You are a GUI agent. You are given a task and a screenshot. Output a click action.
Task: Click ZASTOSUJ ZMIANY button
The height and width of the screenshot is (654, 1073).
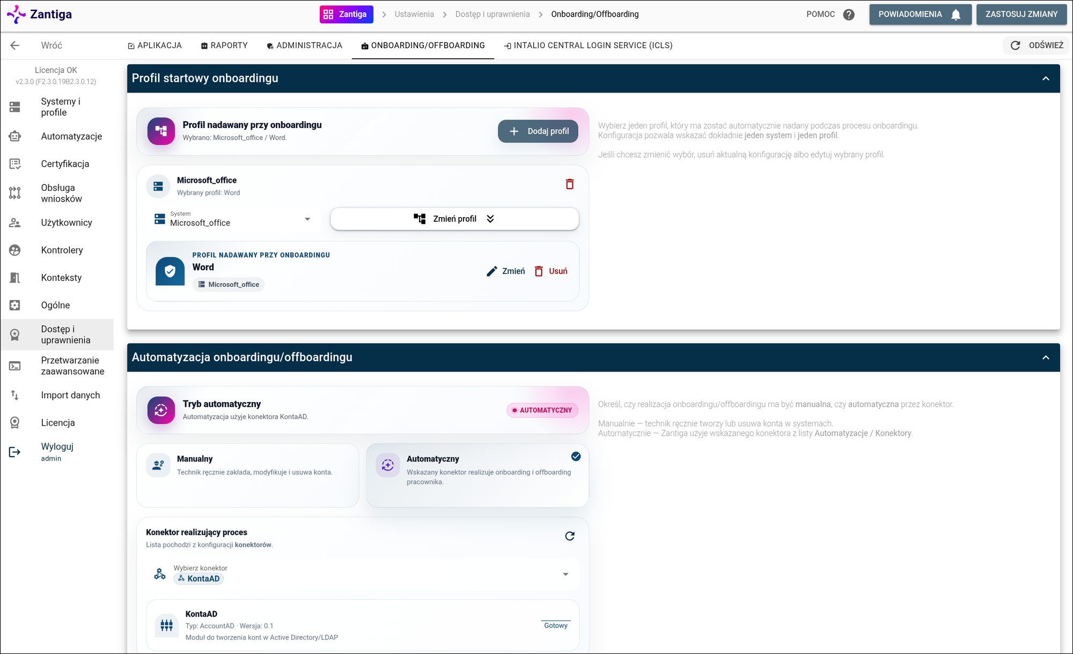[x=1021, y=14]
